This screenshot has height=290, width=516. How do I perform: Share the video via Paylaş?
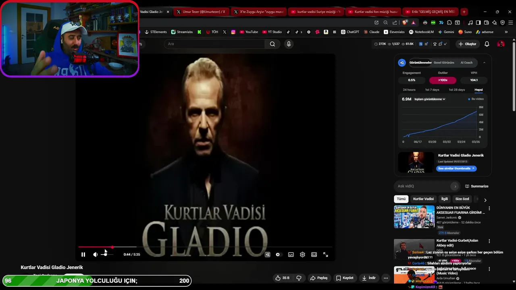(x=319, y=278)
